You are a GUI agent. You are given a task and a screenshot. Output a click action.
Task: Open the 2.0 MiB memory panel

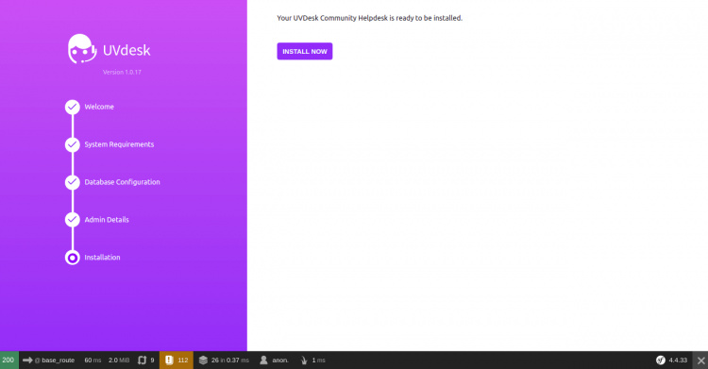coord(119,361)
